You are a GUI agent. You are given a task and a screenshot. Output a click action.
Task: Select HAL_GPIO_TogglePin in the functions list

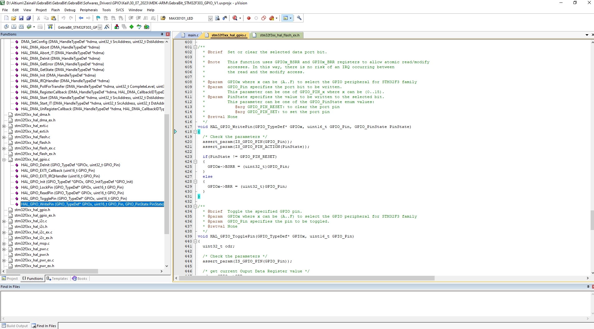74,199
